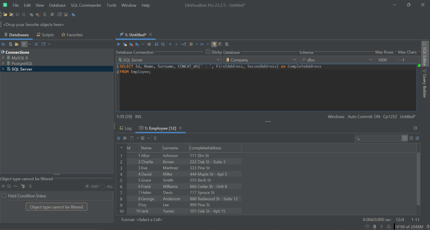This screenshot has height=230, width=430.
Task: Select the Execute Current statement icon
Action: tap(125, 44)
